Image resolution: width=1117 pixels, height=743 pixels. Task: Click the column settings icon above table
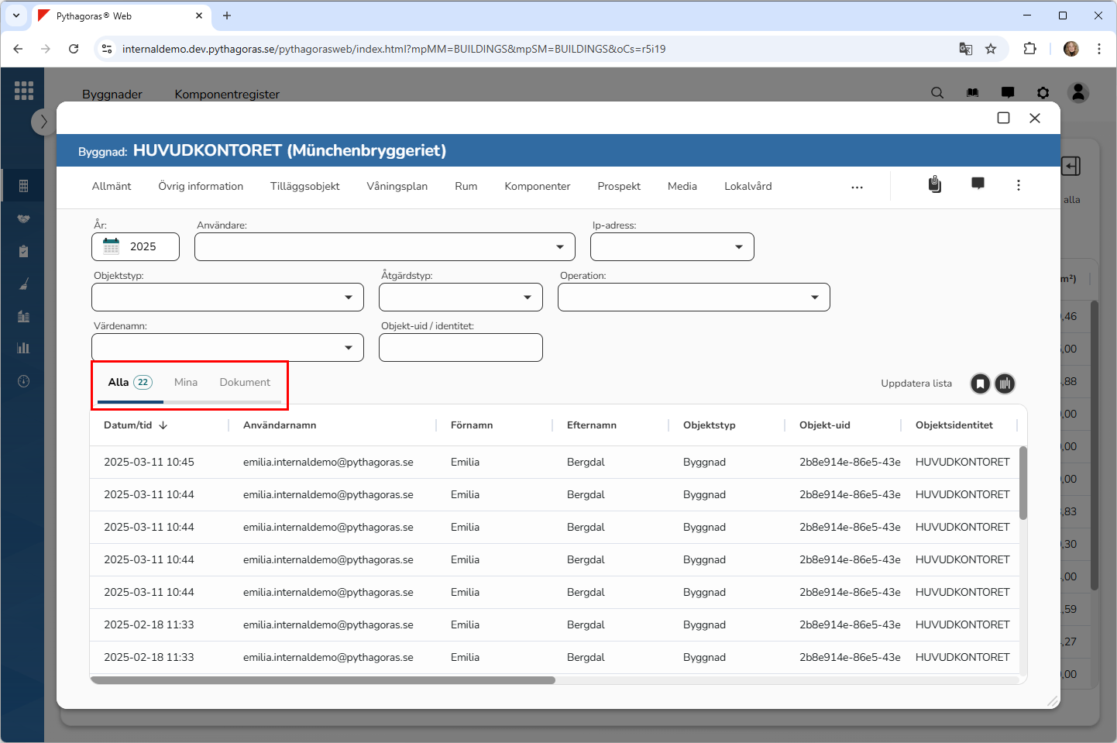click(x=1005, y=384)
